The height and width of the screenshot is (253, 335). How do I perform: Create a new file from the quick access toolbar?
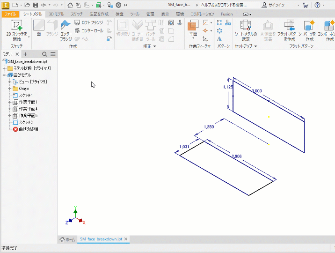15,5
